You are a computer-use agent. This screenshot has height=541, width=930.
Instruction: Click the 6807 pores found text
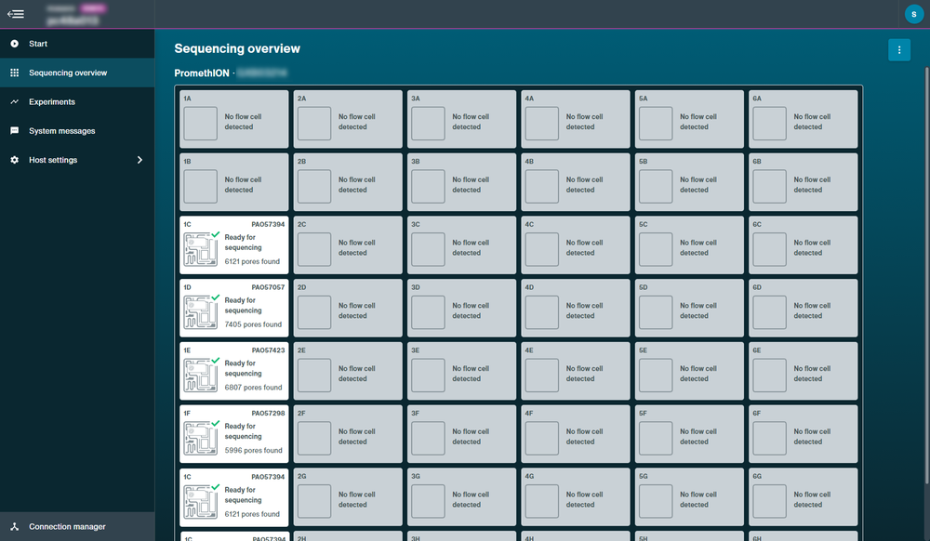pyautogui.click(x=253, y=388)
